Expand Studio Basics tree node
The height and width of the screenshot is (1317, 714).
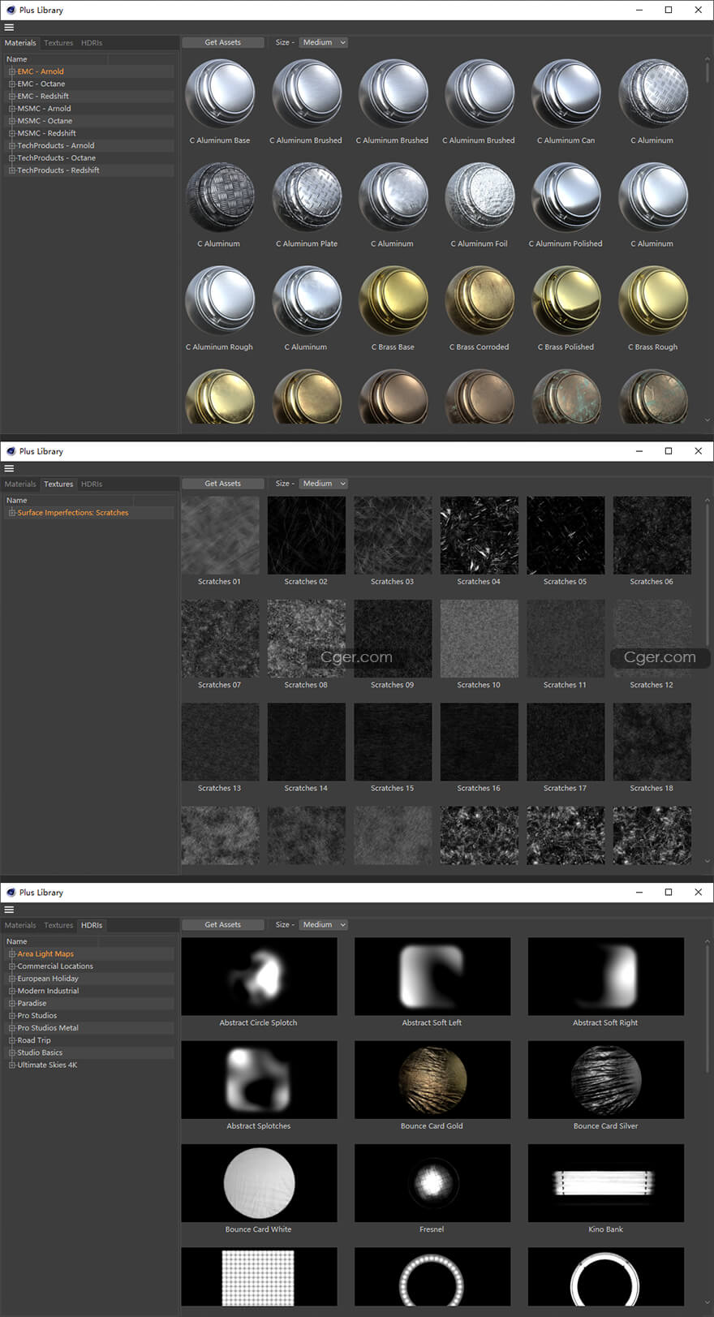(x=12, y=1052)
